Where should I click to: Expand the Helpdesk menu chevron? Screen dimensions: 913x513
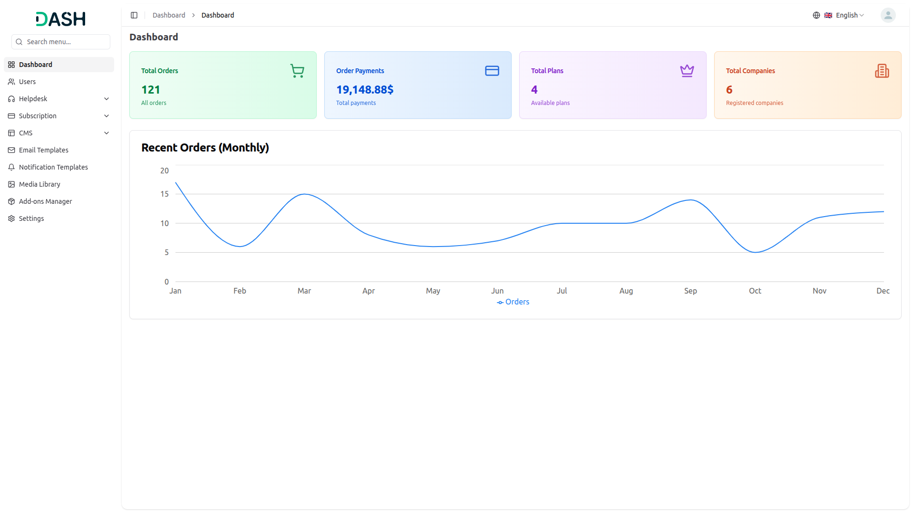pyautogui.click(x=107, y=99)
